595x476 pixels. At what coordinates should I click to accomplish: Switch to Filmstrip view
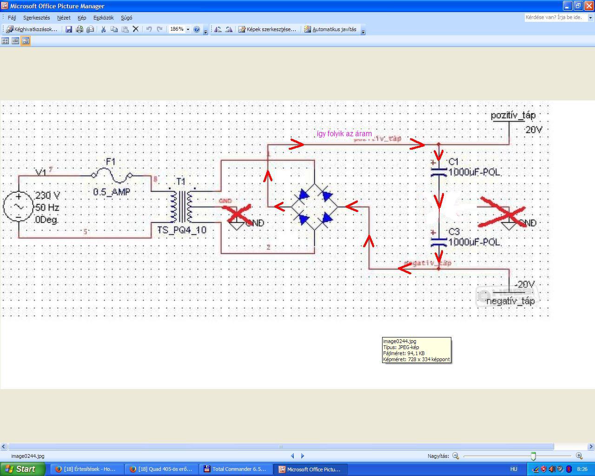tap(15, 41)
